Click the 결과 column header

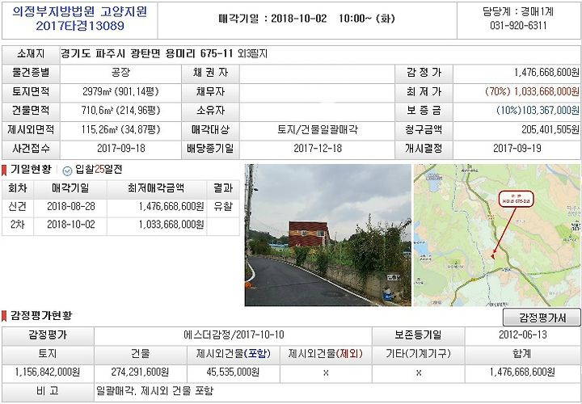[223, 188]
